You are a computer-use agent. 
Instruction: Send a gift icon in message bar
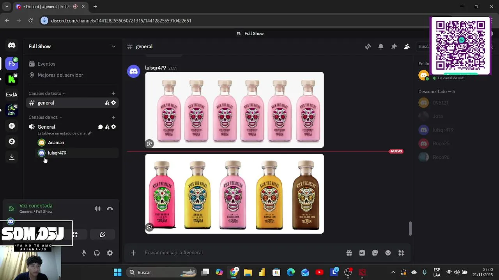[x=349, y=253]
